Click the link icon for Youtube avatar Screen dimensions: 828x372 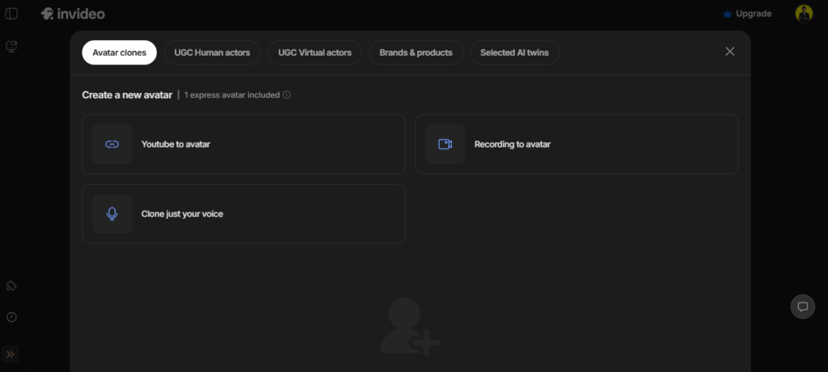112,144
